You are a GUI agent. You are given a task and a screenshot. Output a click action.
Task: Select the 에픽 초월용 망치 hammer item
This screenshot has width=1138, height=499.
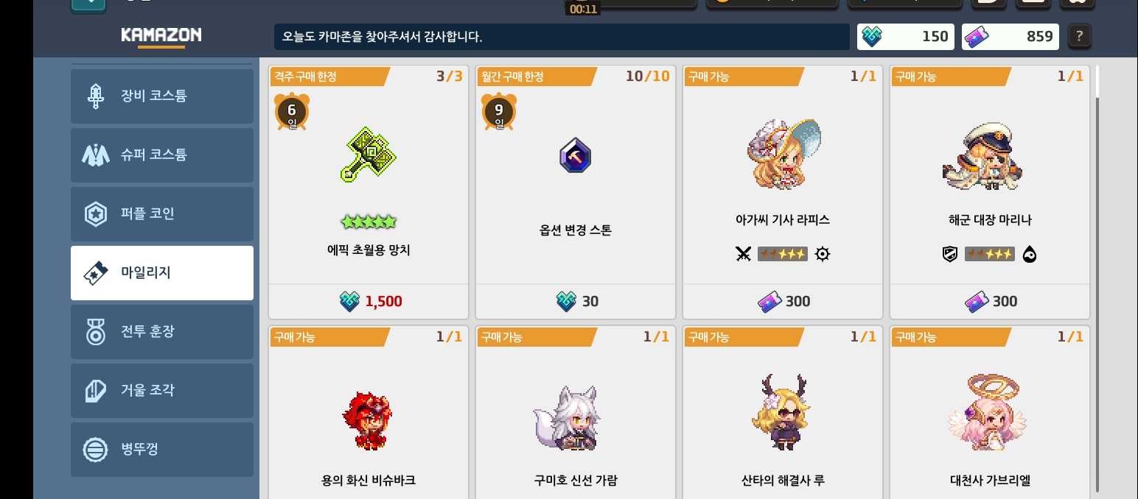point(369,155)
